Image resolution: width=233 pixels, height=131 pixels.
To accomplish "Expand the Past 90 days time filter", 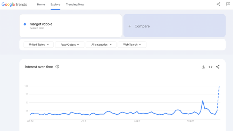I will pos(69,45).
